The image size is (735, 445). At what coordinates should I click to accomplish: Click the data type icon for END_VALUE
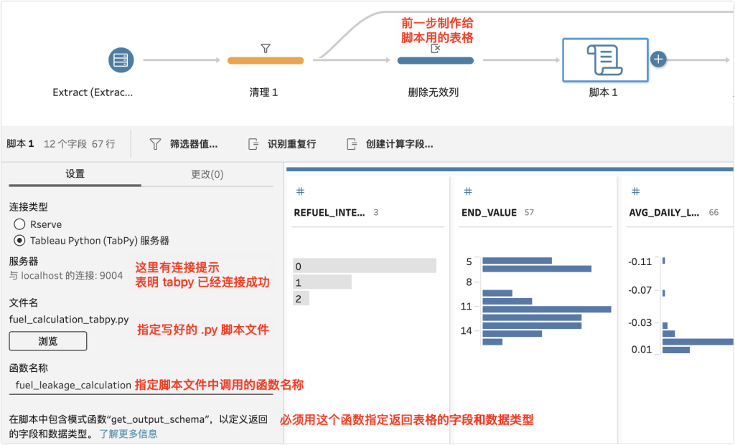pos(467,191)
